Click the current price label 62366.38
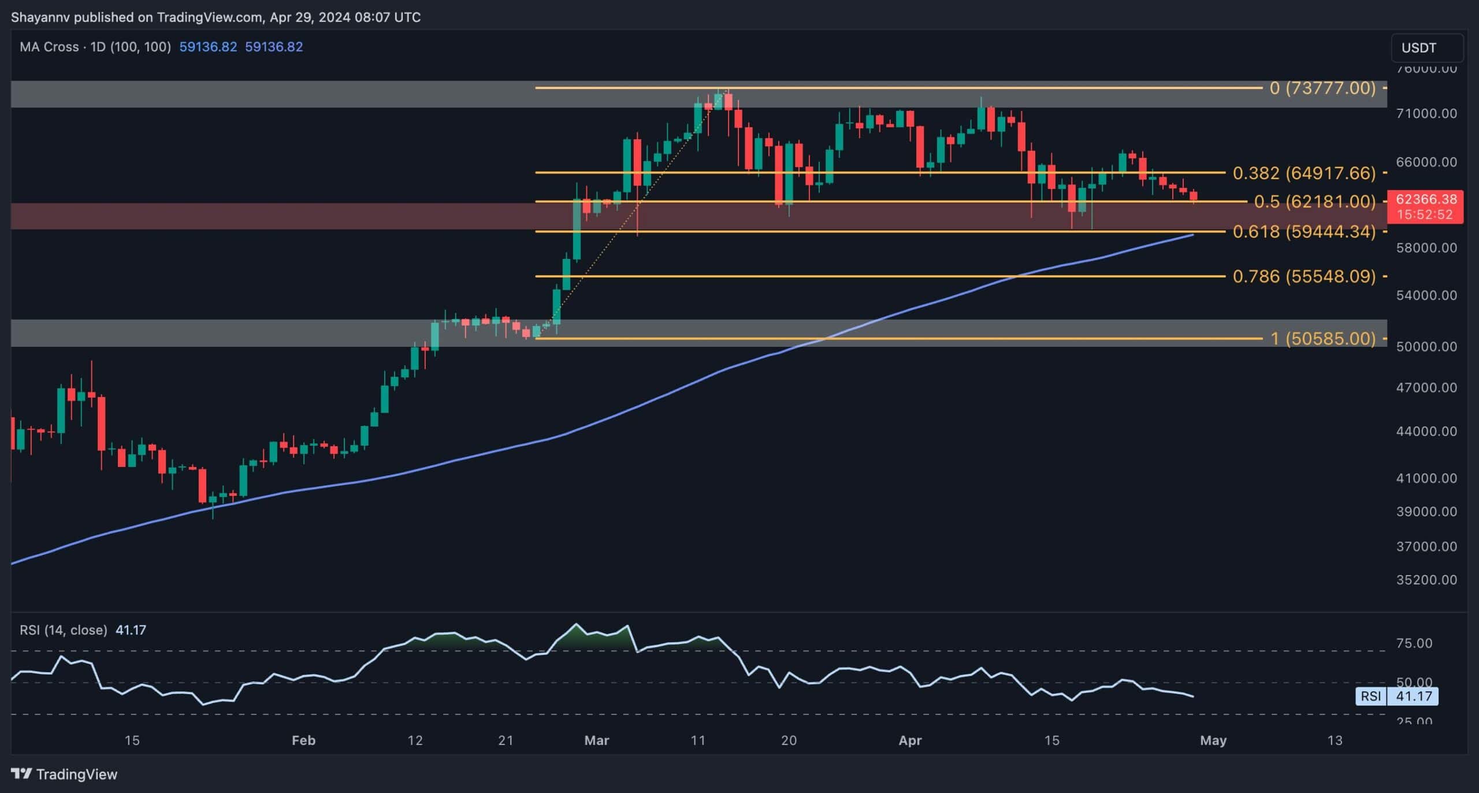The image size is (1479, 793). (x=1425, y=199)
